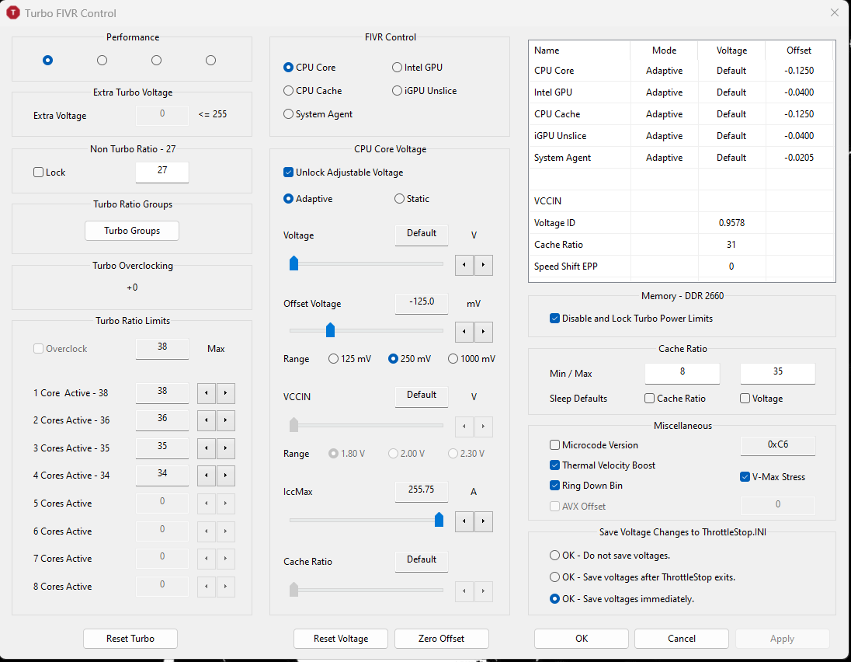
Task: Set offset range to 250 mV
Action: point(410,359)
